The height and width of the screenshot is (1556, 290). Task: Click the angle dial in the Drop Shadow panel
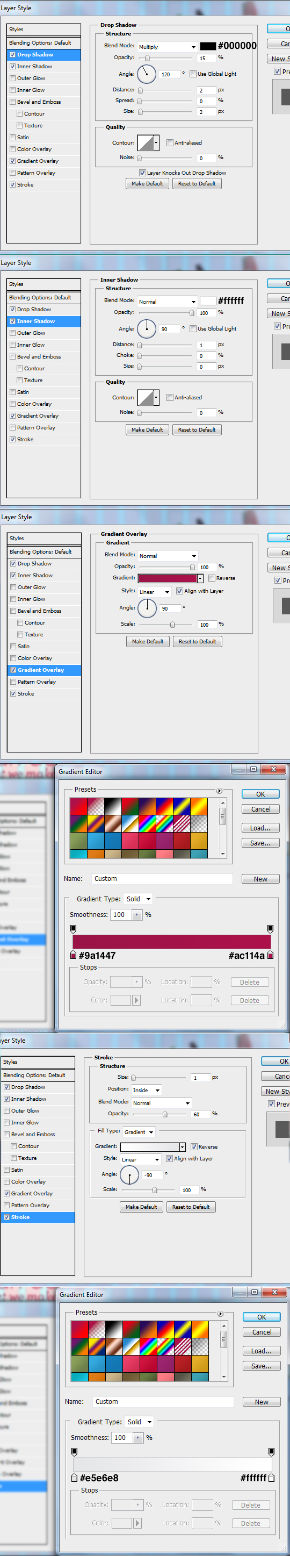tap(147, 74)
